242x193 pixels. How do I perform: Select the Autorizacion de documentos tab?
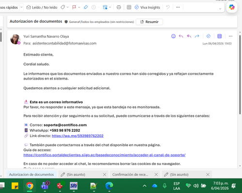tap(31, 175)
